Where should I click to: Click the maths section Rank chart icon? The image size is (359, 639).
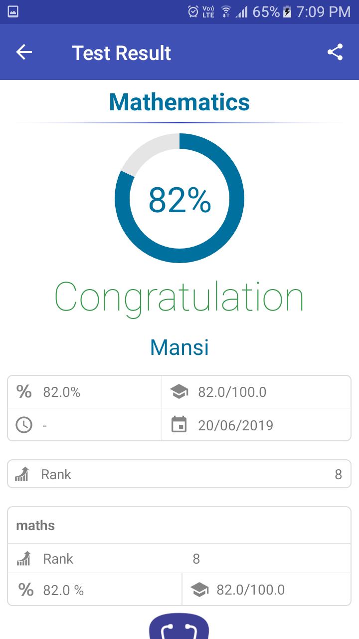(24, 559)
